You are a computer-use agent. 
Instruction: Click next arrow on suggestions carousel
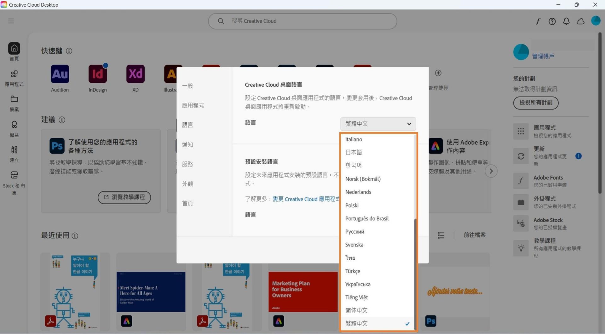(491, 171)
